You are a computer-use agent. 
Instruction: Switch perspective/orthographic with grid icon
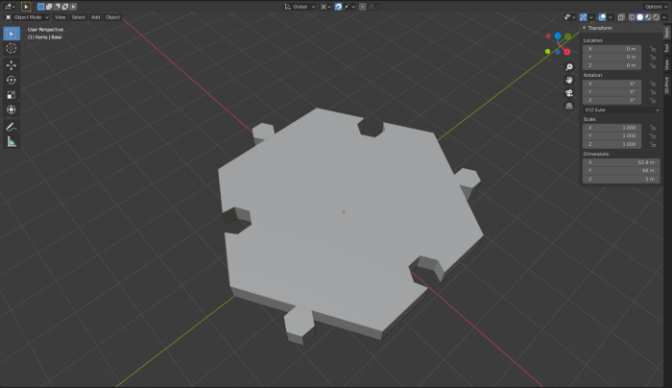coord(569,106)
